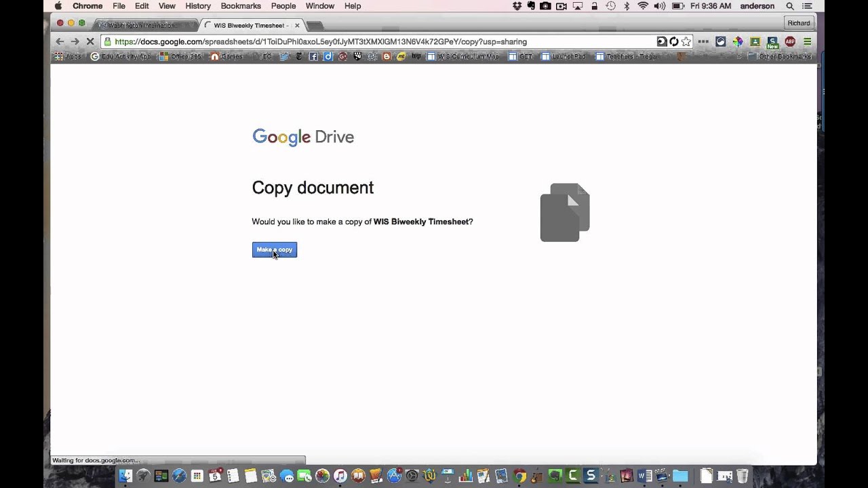Open the Edu Activity App bookmark
Screen dimensions: 868x488
coord(121,57)
